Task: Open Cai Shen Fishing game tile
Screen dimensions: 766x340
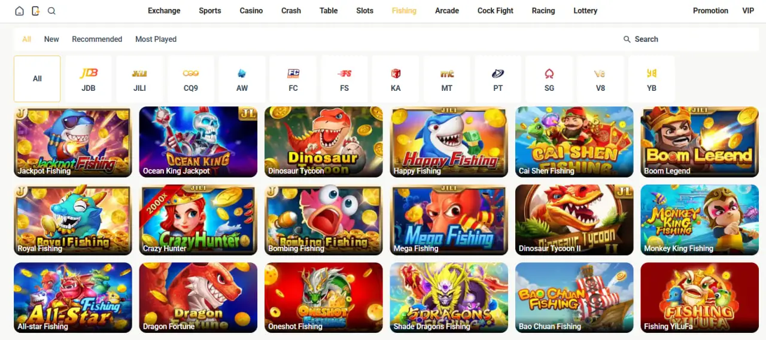Action: pos(574,142)
